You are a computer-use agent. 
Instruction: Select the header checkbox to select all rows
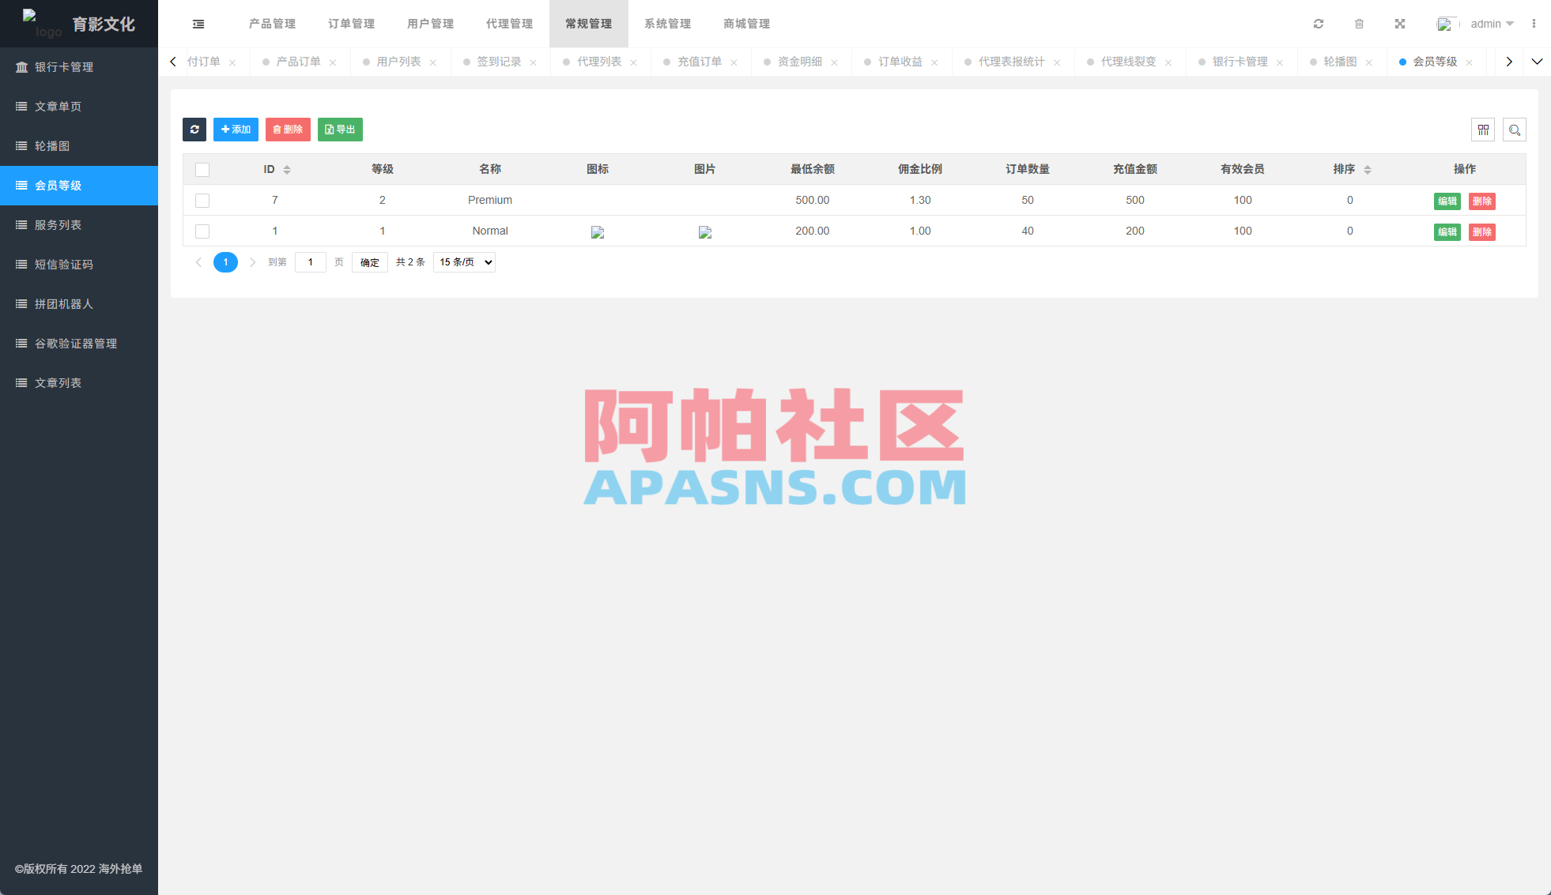coord(202,169)
